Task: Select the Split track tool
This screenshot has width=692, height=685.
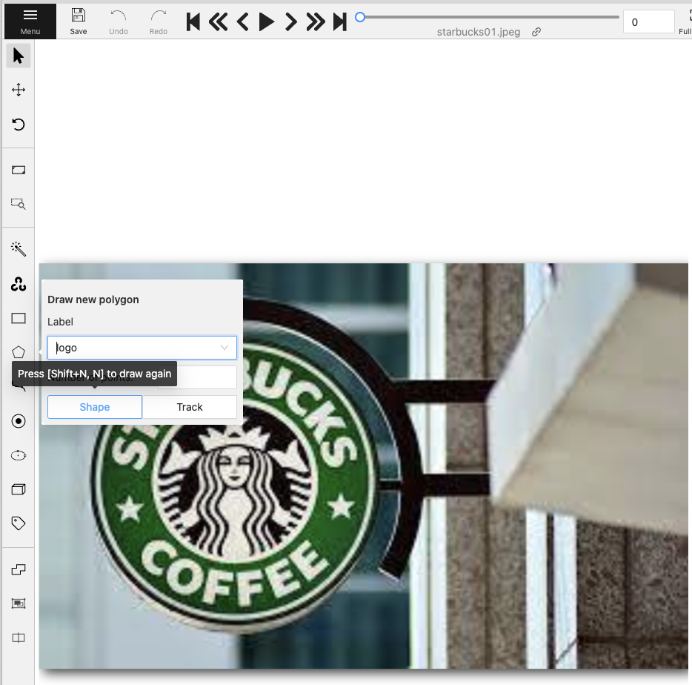Action: [19, 638]
